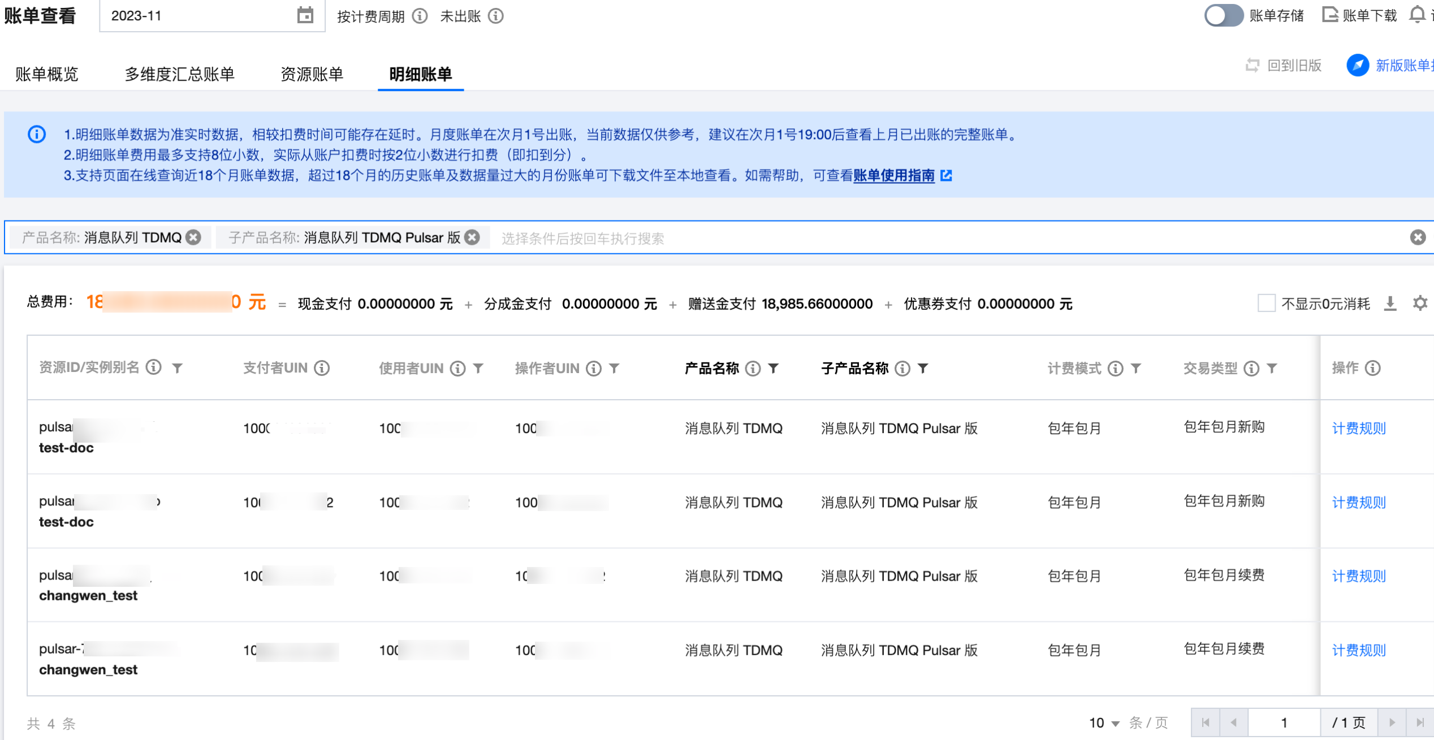Click the page number input field
The height and width of the screenshot is (740, 1434).
point(1284,722)
